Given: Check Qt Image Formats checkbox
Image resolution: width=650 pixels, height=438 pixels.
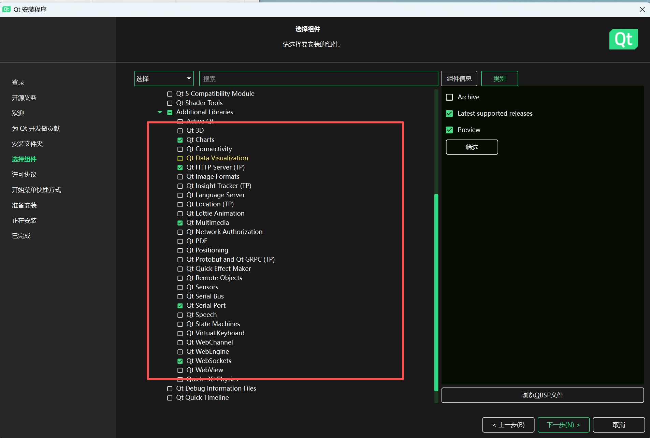Looking at the screenshot, I should point(180,177).
